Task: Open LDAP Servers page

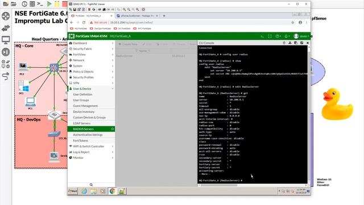Action: tap(82, 124)
